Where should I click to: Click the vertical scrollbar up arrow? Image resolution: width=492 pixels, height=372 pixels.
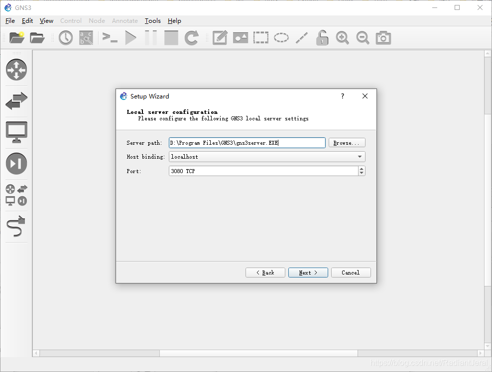(x=488, y=54)
